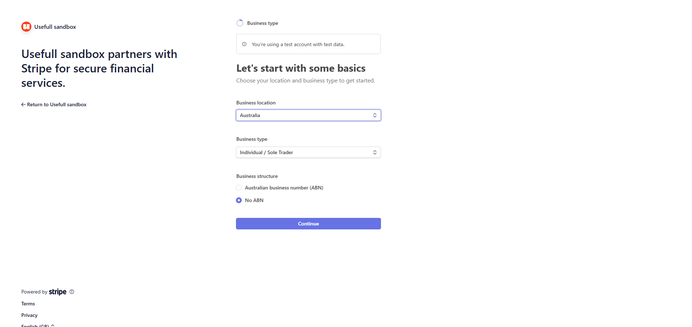Click the info icon beside Powered by Stripe
Image resolution: width=692 pixels, height=327 pixels.
[x=71, y=292]
